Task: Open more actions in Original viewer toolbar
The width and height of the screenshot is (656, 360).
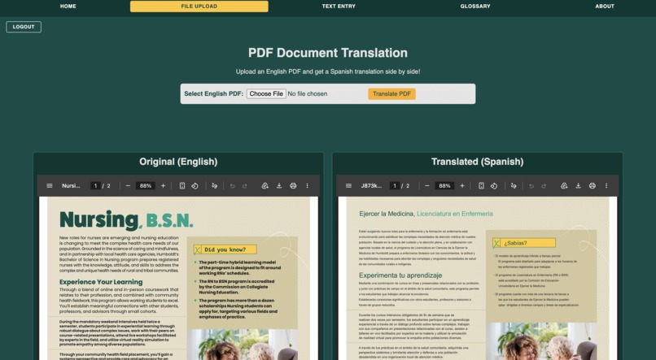Action: tap(307, 186)
